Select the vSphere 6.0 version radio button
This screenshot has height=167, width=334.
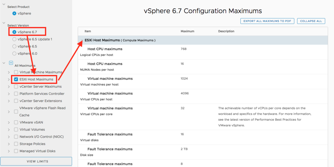point(14,53)
